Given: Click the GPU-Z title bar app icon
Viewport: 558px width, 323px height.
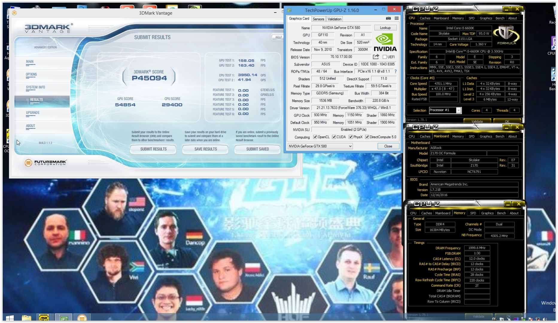Looking at the screenshot, I should pyautogui.click(x=289, y=10).
